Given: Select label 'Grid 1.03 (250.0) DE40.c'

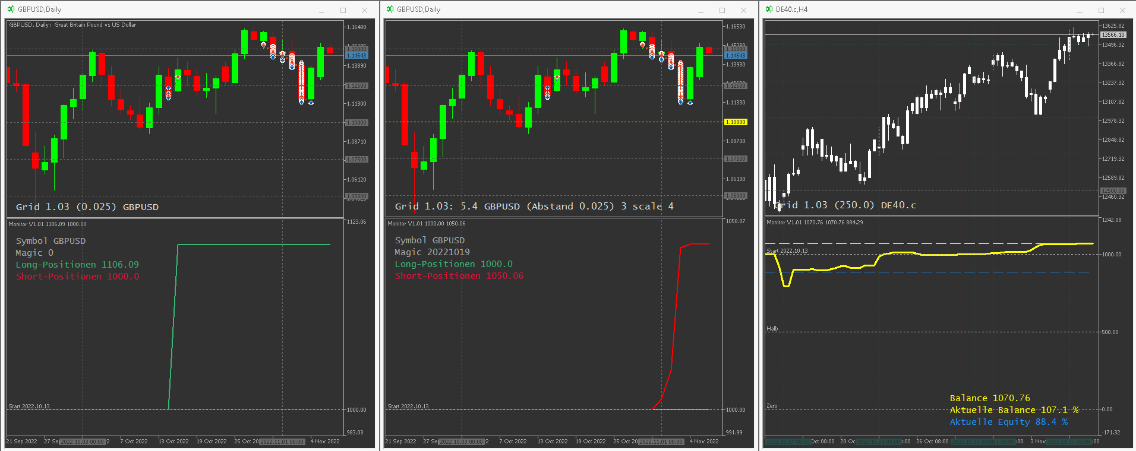Looking at the screenshot, I should point(845,205).
